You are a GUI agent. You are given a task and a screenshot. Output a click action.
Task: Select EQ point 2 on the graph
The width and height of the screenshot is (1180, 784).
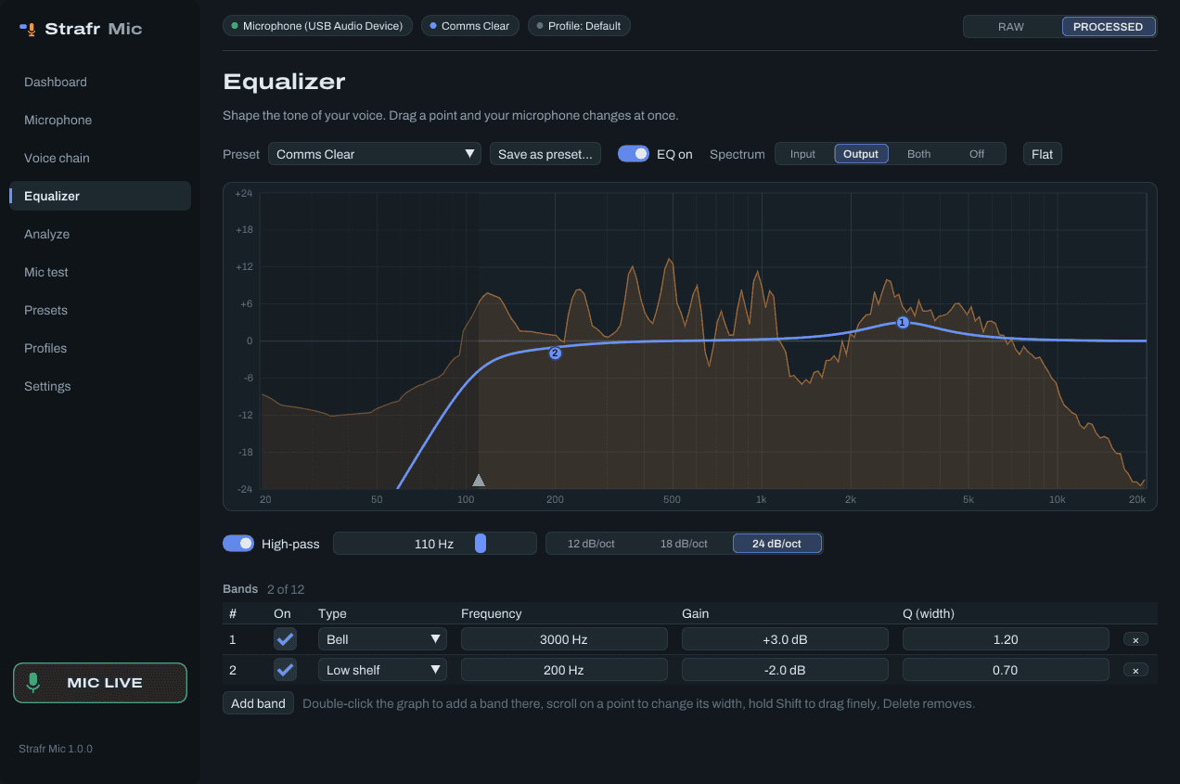pyautogui.click(x=555, y=353)
